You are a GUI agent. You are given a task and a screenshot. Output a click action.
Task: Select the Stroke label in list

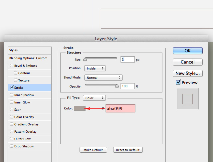click(19, 88)
